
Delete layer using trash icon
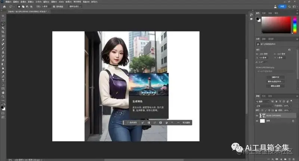point(294,159)
